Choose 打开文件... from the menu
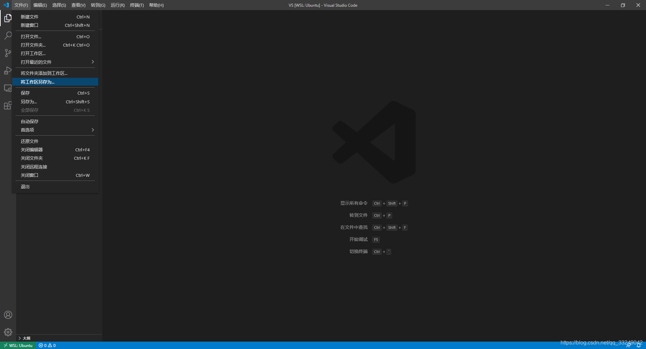 click(x=55, y=37)
